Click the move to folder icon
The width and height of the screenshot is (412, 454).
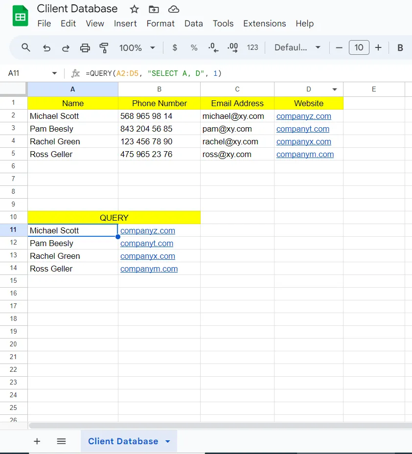[154, 9]
